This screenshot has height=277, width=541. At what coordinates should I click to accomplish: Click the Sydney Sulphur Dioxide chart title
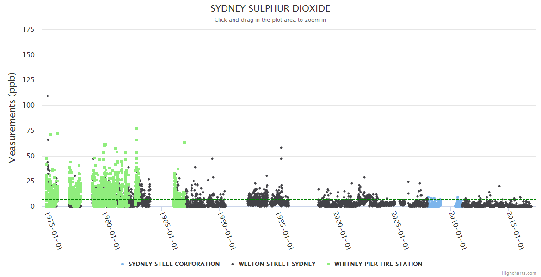(x=270, y=9)
